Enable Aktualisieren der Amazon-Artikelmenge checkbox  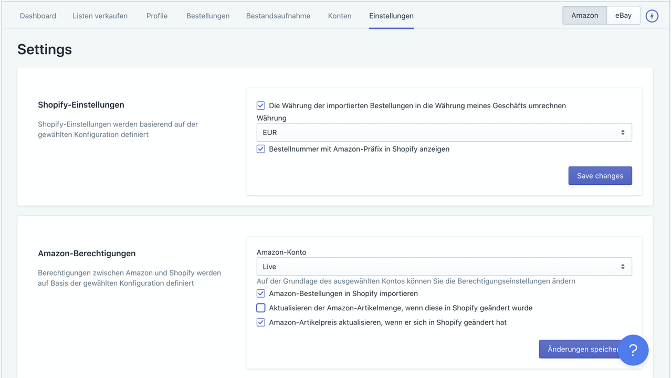pos(261,308)
